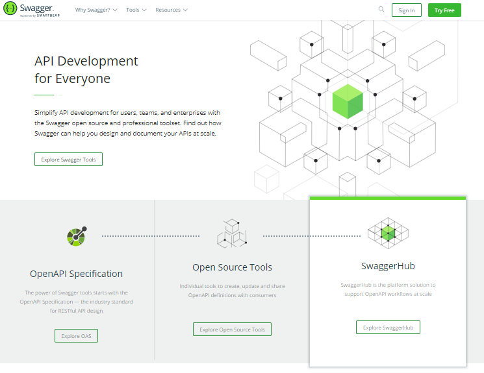
Task: Click the SwaggerHub green cube grid icon
Action: tap(388, 233)
